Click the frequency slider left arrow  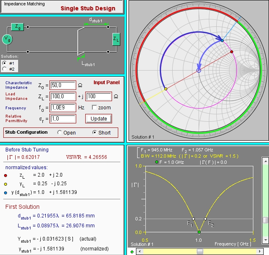[x=140, y=252]
